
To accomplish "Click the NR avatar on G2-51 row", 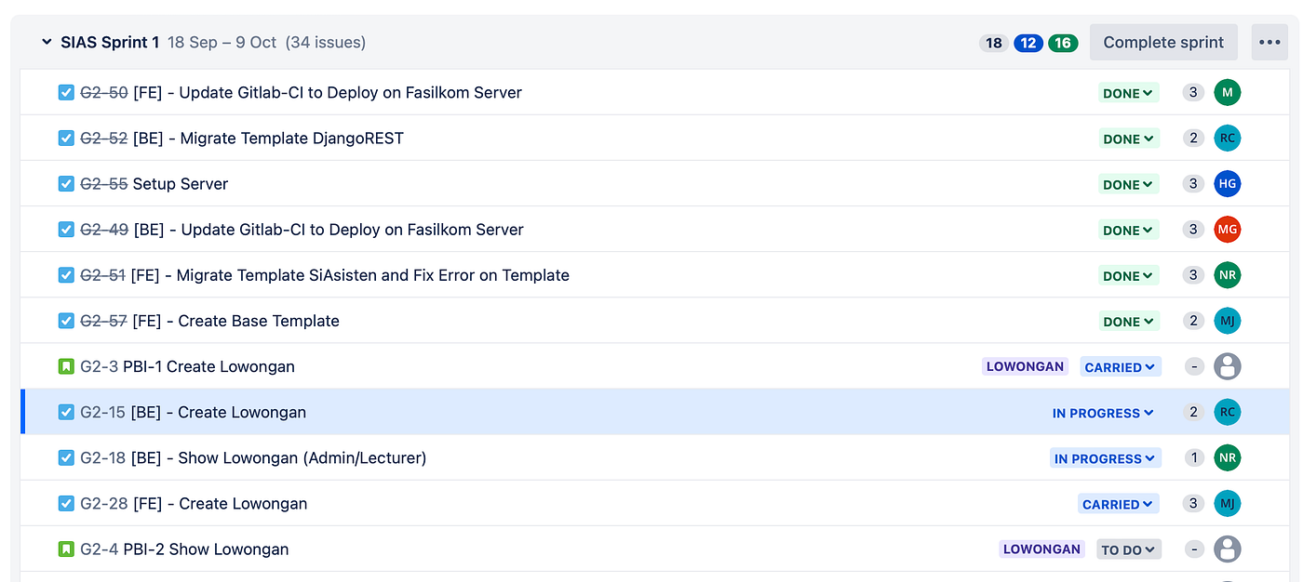I will click(1228, 275).
